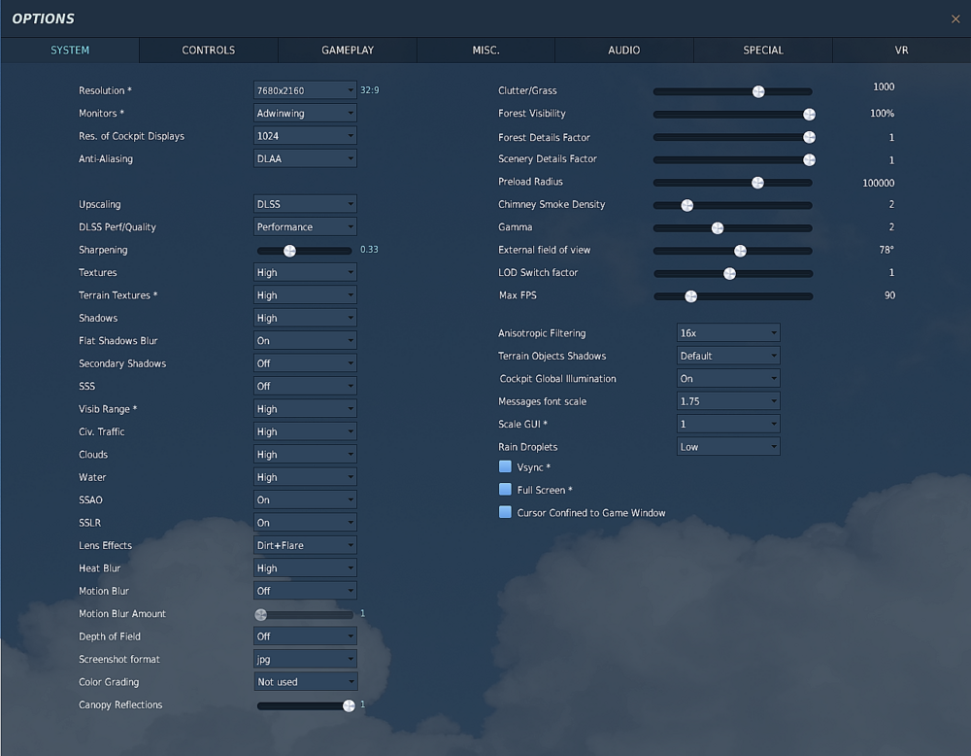971x756 pixels.
Task: Open the Water dropdown
Action: coord(305,477)
